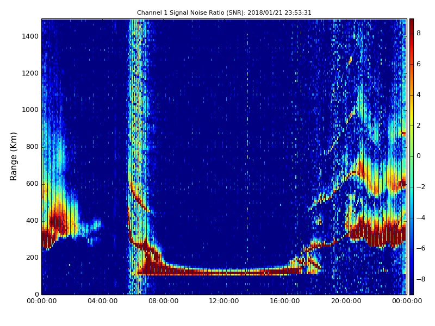Image resolution: width=435 pixels, height=326 pixels.
Task: Click the 08:00:00 time tick label
Action: point(164,301)
